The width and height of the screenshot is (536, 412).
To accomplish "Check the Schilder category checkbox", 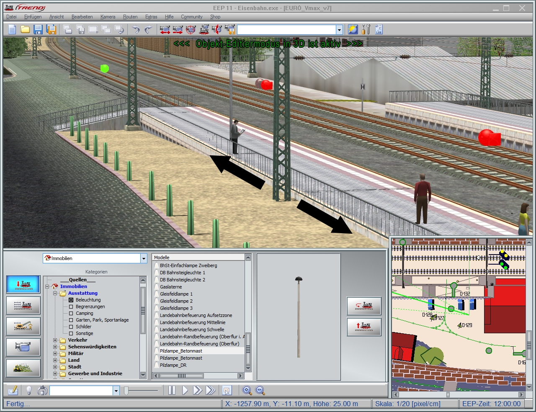I will (x=71, y=327).
